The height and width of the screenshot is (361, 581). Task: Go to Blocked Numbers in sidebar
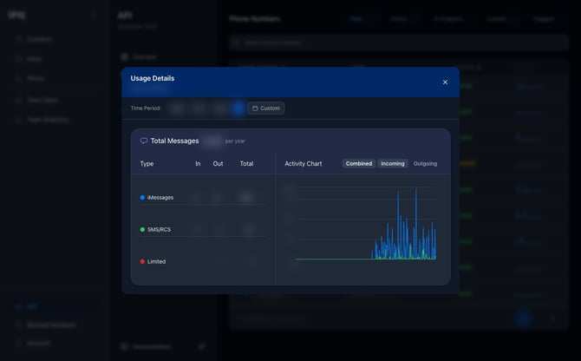pos(50,325)
